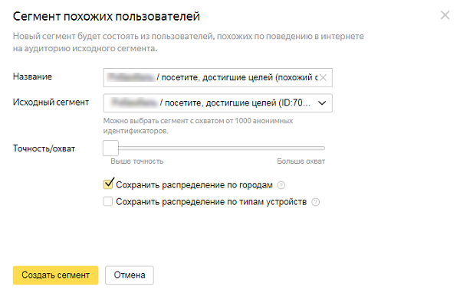The height and width of the screenshot is (306, 460).
Task: Open help icon for распределение по типам устройств
Action: 315,202
